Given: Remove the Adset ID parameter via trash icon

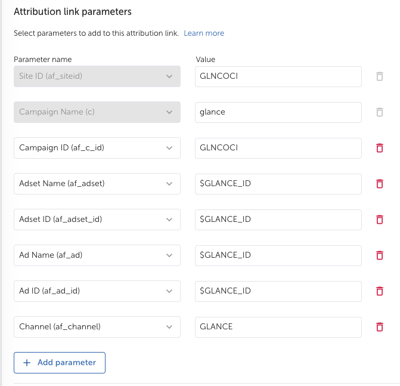Looking at the screenshot, I should coord(380,220).
